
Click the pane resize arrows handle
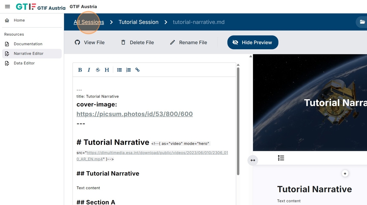click(253, 160)
